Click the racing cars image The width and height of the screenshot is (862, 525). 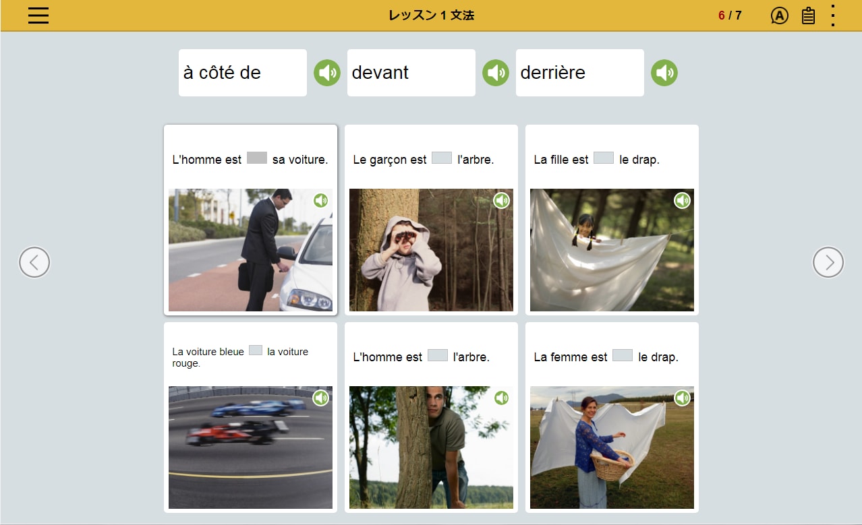click(x=250, y=447)
